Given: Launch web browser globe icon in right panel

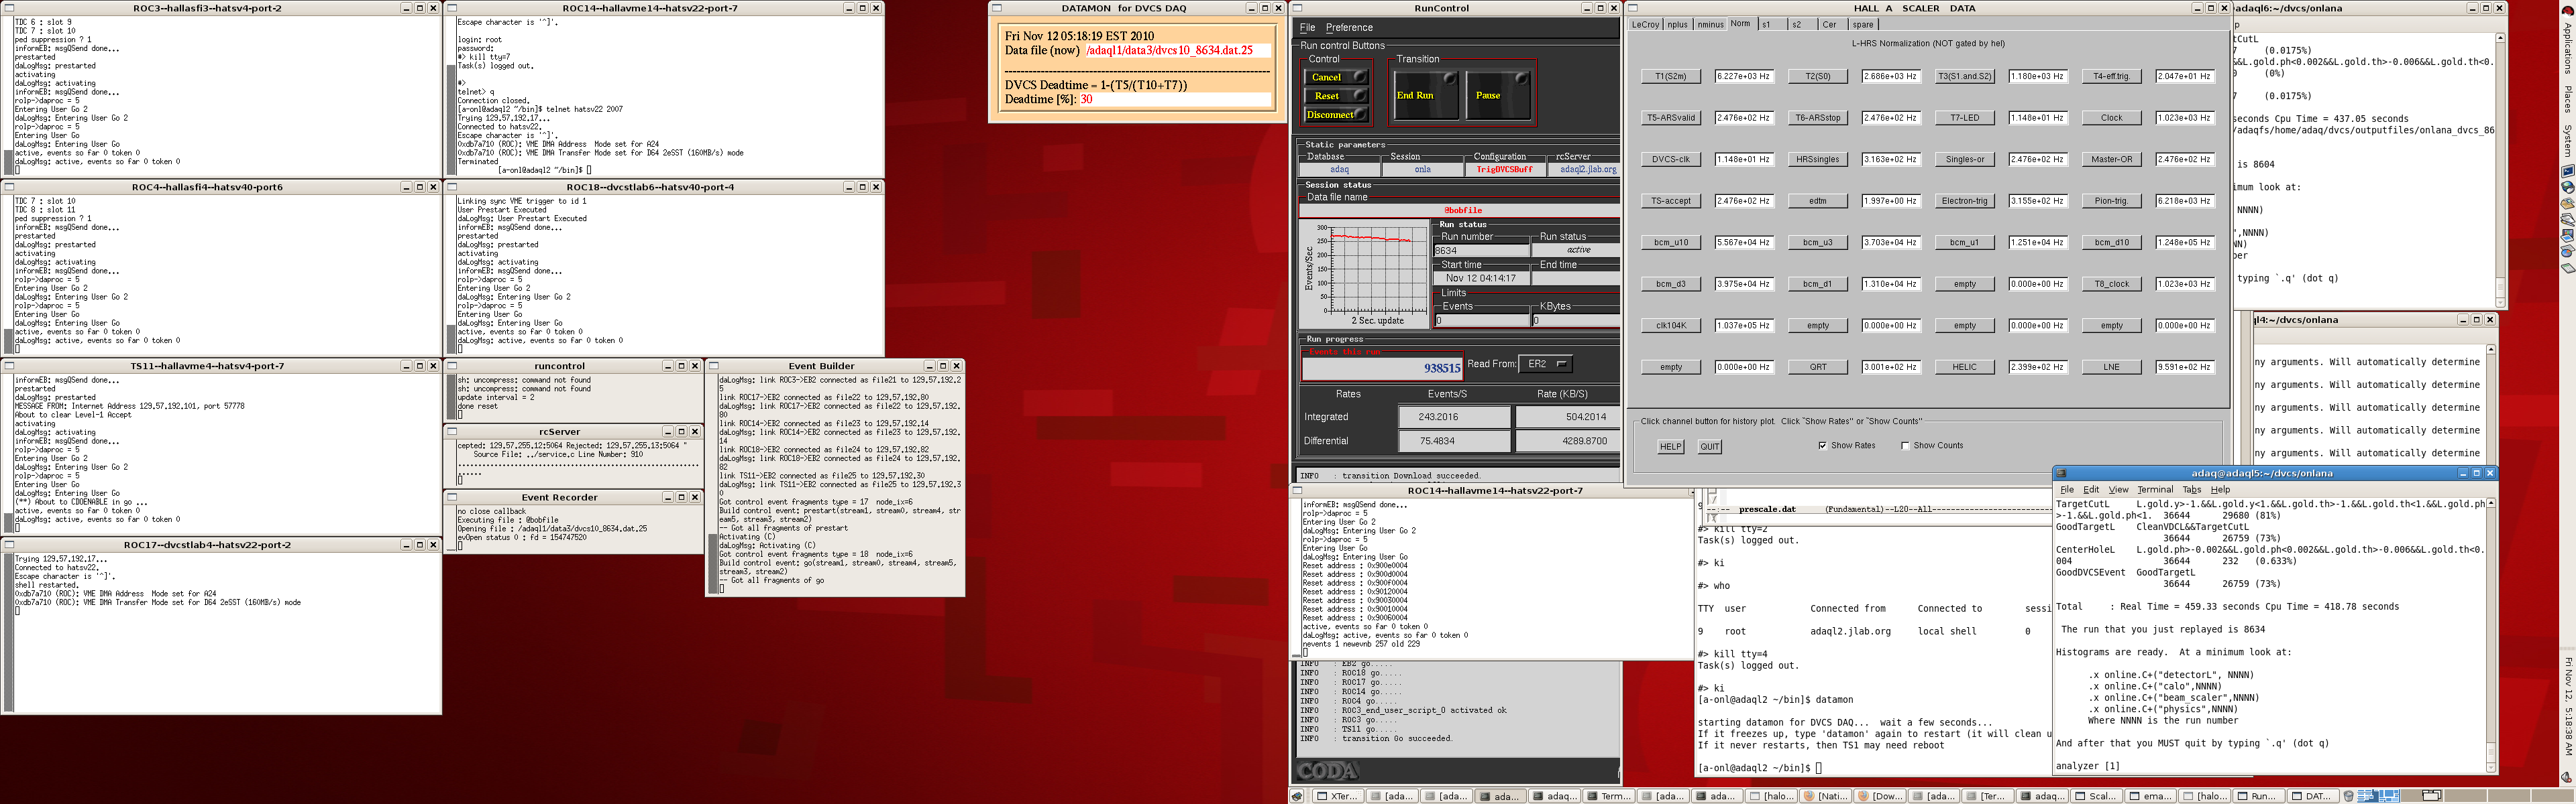Looking at the screenshot, I should coord(2567,187).
